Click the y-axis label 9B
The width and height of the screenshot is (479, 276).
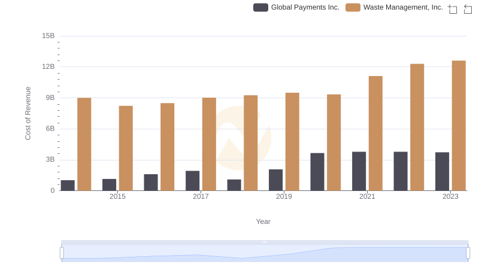pos(50,98)
